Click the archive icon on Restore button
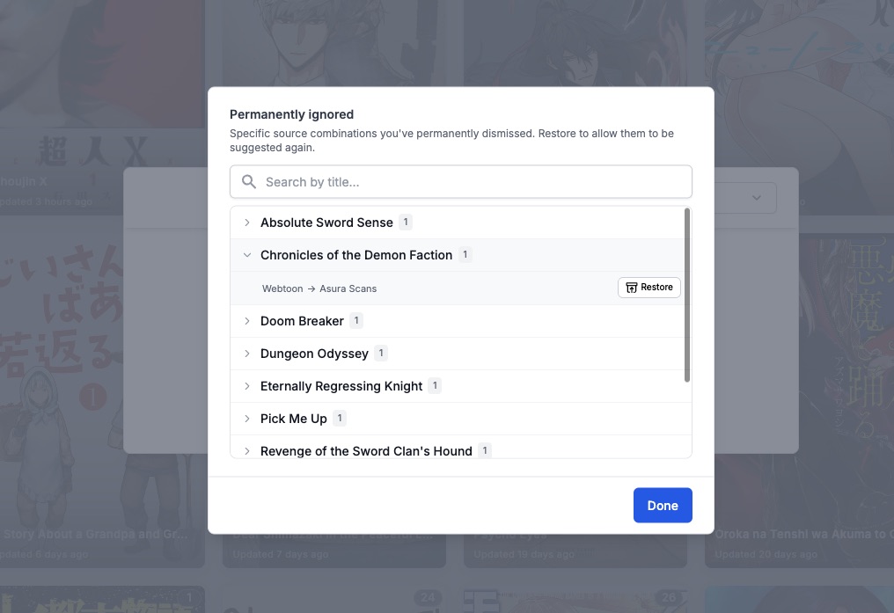 631,288
